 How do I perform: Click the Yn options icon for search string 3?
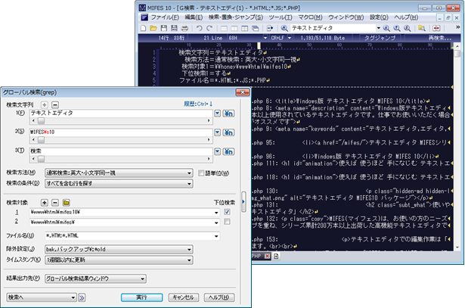click(x=228, y=151)
